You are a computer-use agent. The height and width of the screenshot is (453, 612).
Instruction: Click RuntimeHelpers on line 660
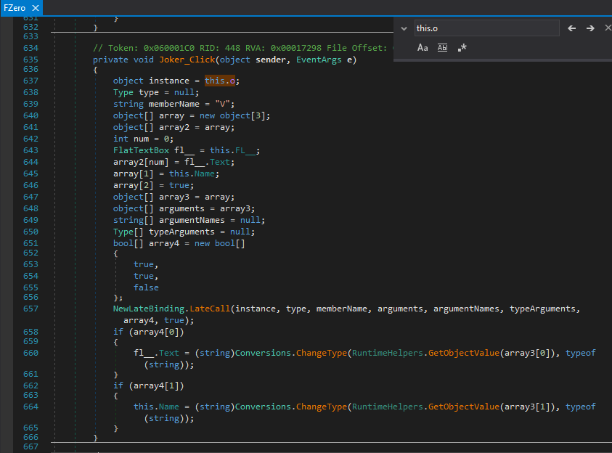387,353
